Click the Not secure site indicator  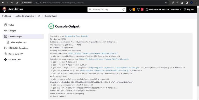(x=26, y=3)
